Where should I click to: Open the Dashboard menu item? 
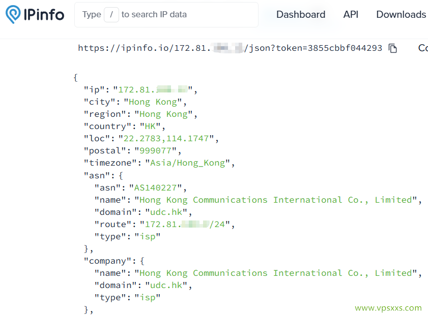pyautogui.click(x=300, y=15)
